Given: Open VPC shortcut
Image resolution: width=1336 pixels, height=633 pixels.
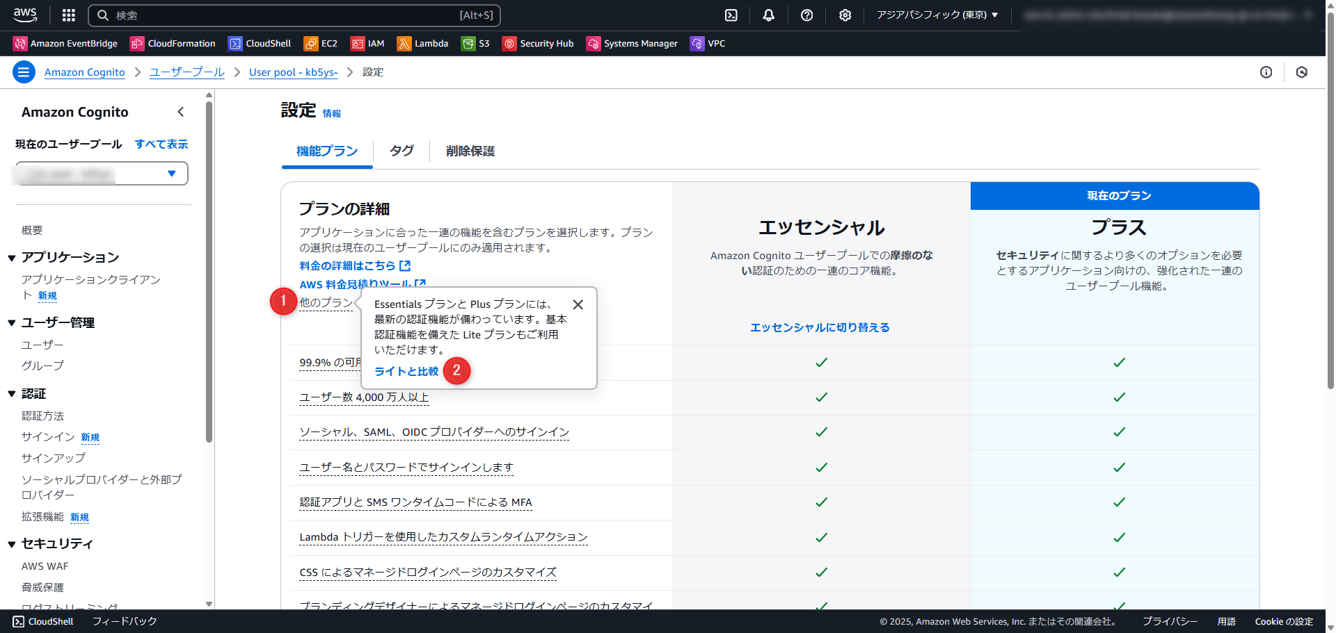Looking at the screenshot, I should [x=708, y=43].
